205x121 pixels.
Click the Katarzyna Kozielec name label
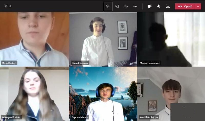11,117
